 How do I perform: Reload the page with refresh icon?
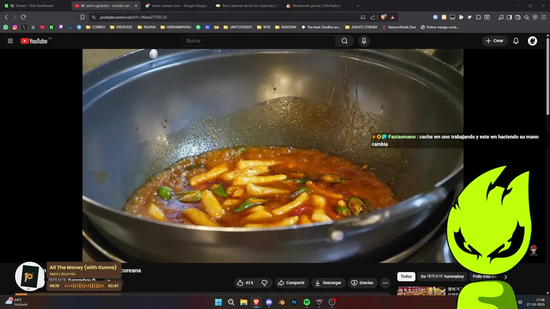point(23,17)
